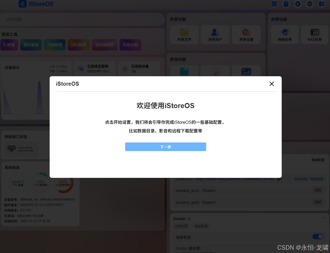Copy the DDNSTO address with the copy icon
The image size is (330, 253).
tap(279, 179)
